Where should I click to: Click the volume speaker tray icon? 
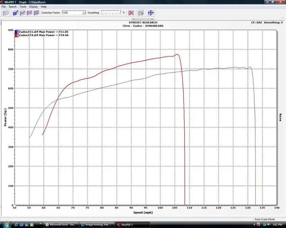pyautogui.click(x=269, y=225)
